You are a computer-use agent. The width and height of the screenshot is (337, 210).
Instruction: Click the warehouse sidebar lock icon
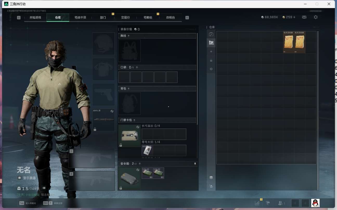[x=211, y=60]
